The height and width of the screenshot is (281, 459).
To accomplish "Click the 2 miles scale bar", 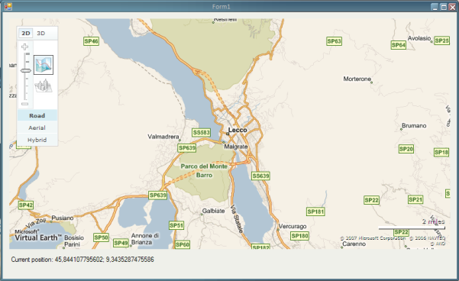I will 412,228.
